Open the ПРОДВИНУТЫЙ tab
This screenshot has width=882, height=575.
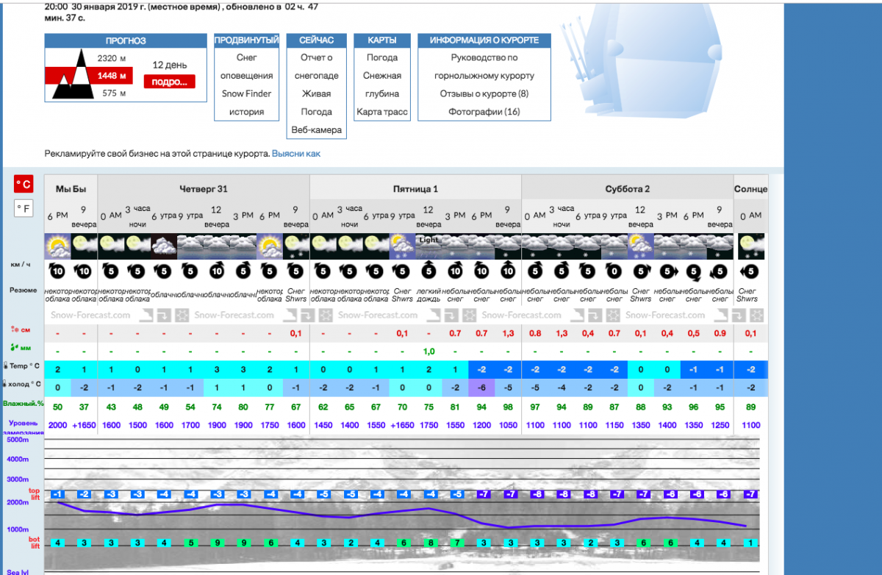(x=247, y=40)
